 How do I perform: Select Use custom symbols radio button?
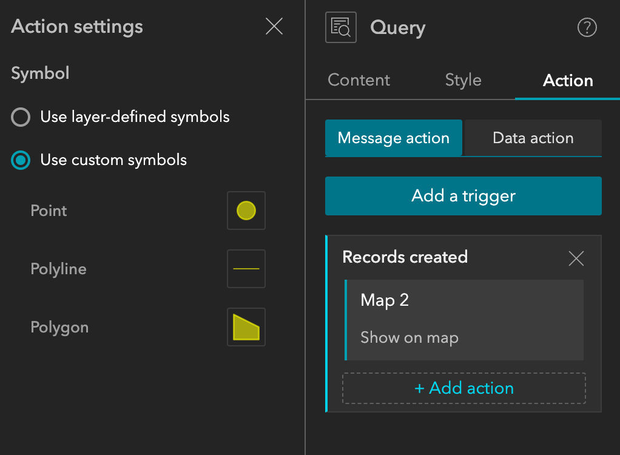(x=21, y=161)
